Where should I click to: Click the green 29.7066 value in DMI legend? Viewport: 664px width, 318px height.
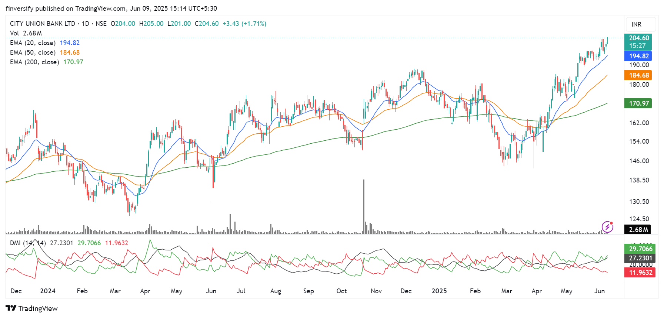[89, 243]
